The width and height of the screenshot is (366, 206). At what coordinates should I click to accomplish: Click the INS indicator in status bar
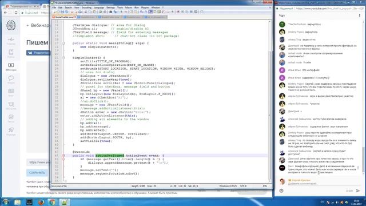(x=265, y=186)
